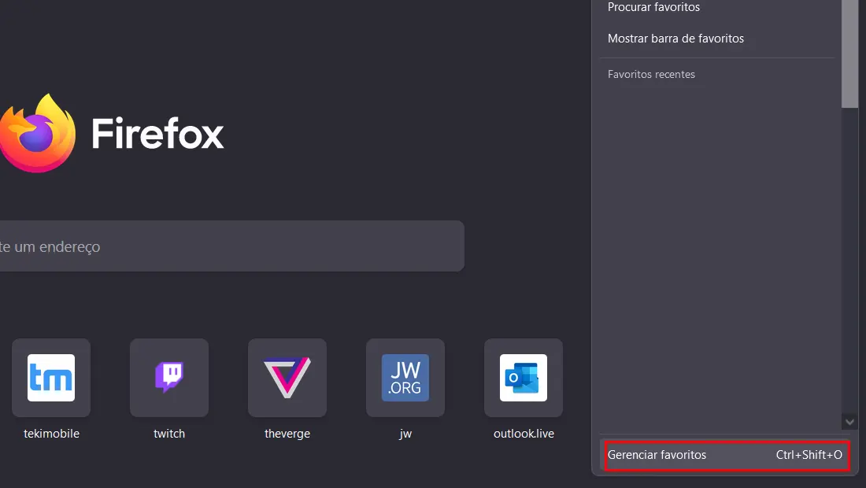The width and height of the screenshot is (866, 488).
Task: Open the tekimobile shortcut tile icon
Action: coord(51,378)
